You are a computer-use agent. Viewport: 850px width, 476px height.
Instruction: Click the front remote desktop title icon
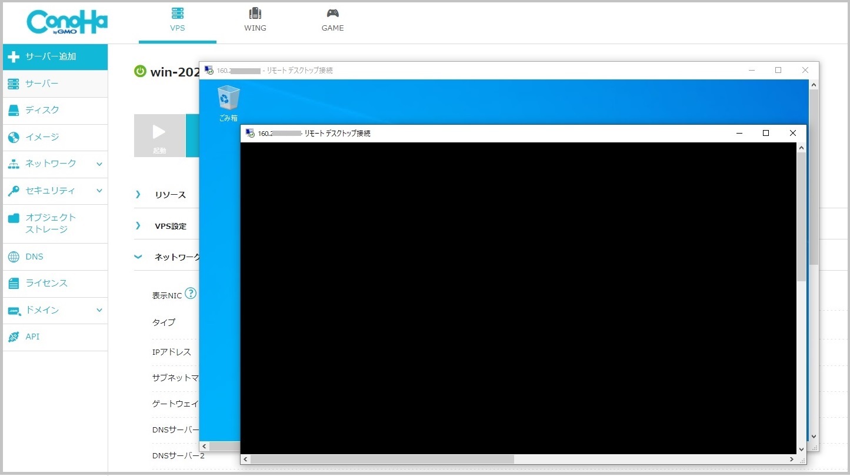click(250, 134)
